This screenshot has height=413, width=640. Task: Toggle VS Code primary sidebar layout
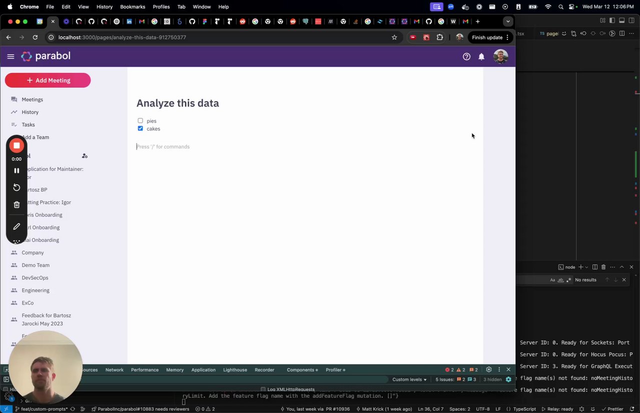click(612, 20)
